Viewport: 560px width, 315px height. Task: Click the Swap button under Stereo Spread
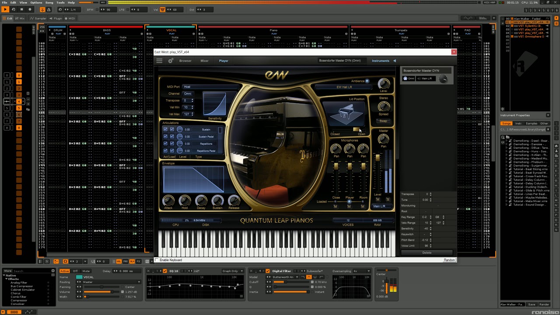click(x=383, y=121)
